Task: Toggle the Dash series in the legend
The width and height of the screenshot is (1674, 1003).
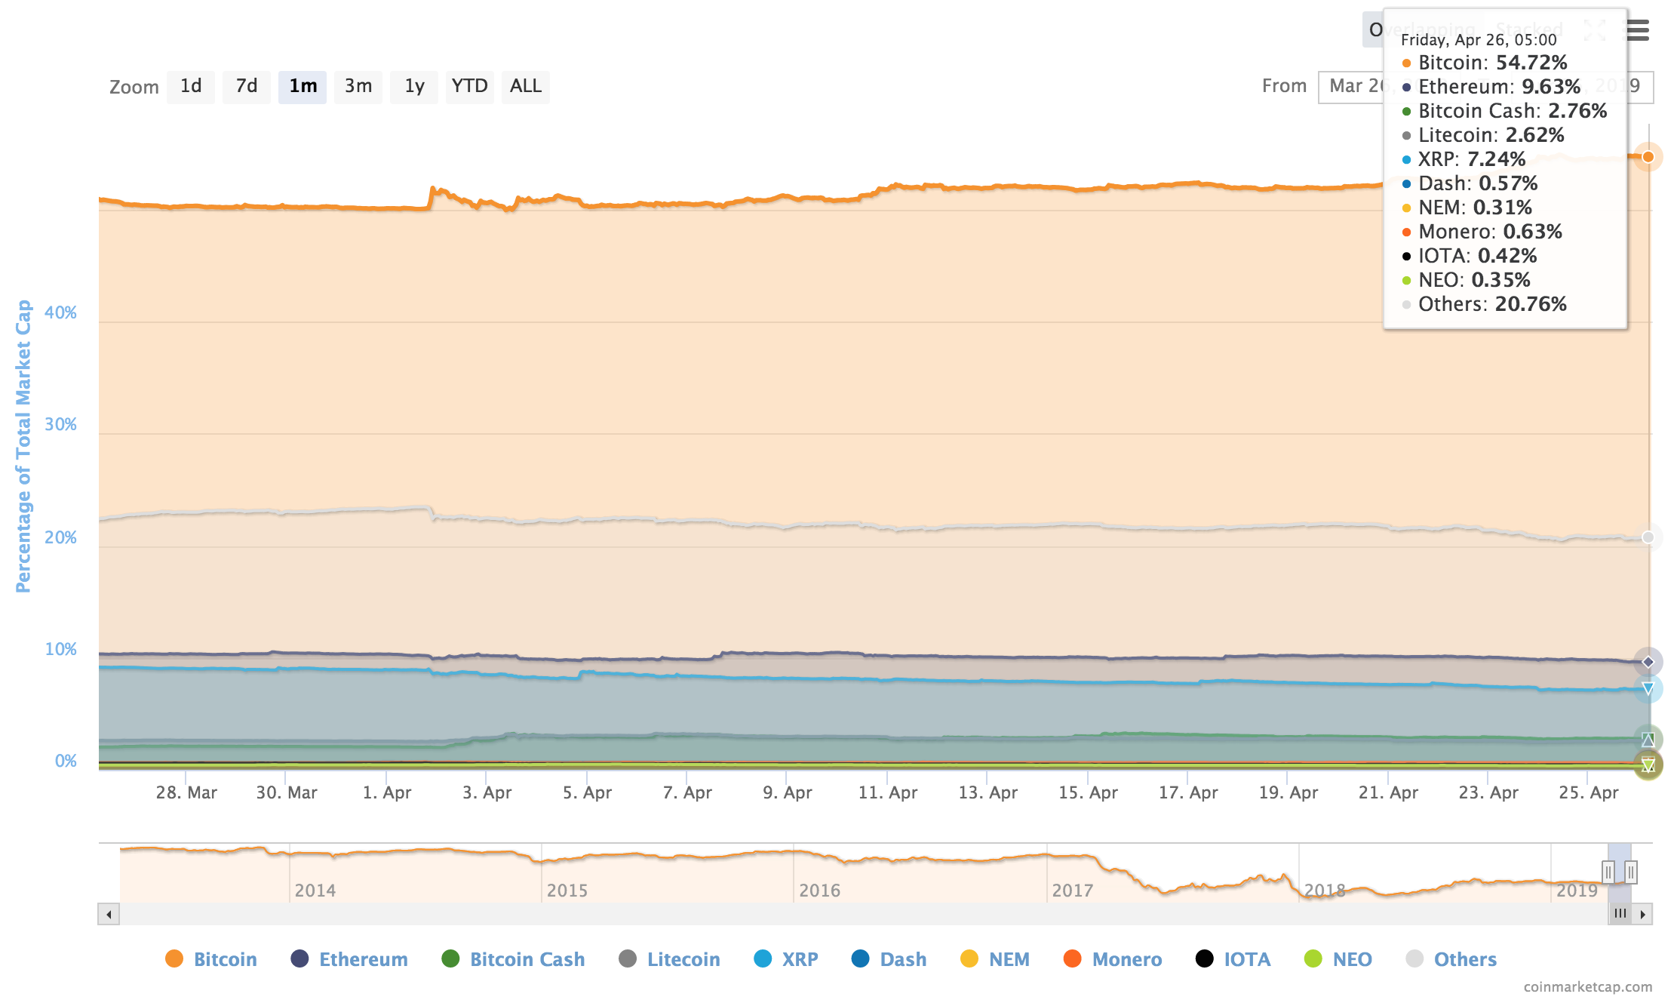Action: 889,959
